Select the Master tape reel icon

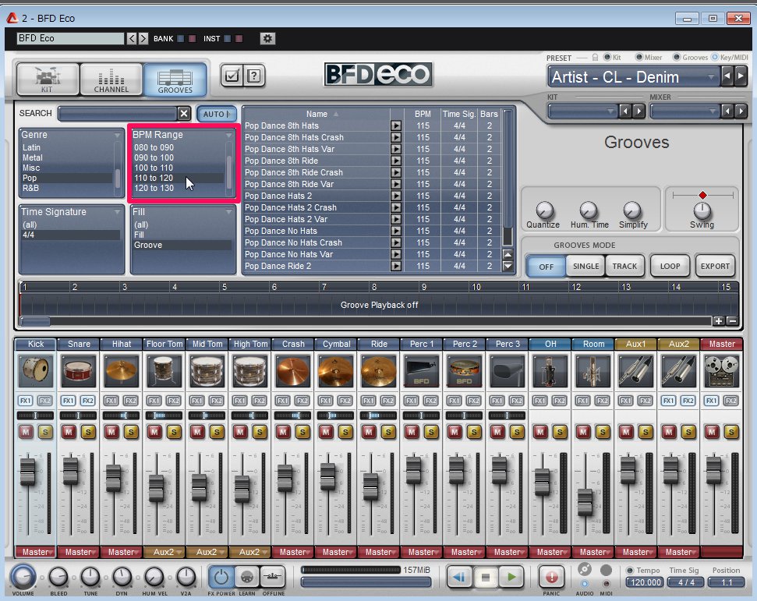(721, 371)
